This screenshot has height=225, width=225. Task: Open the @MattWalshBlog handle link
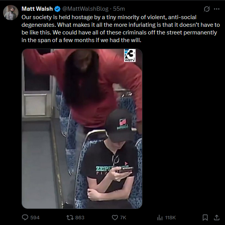tap(85, 9)
